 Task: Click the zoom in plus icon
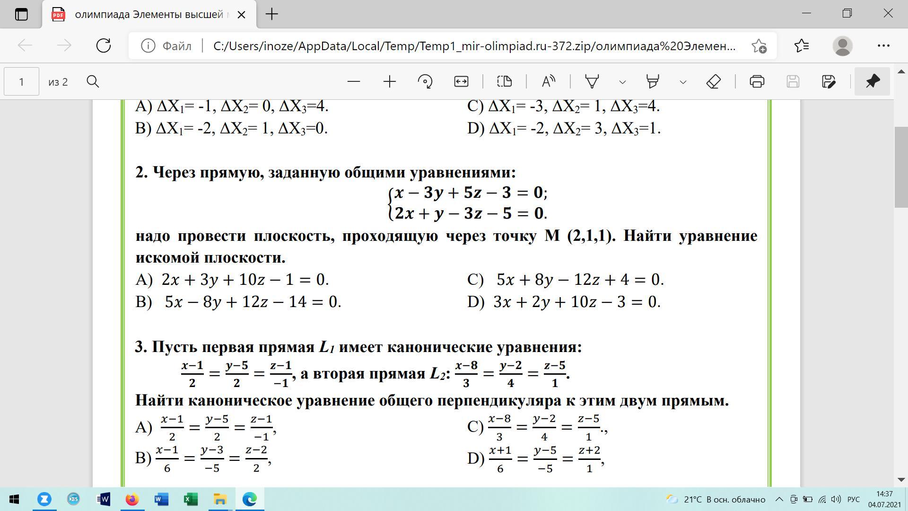pyautogui.click(x=389, y=82)
